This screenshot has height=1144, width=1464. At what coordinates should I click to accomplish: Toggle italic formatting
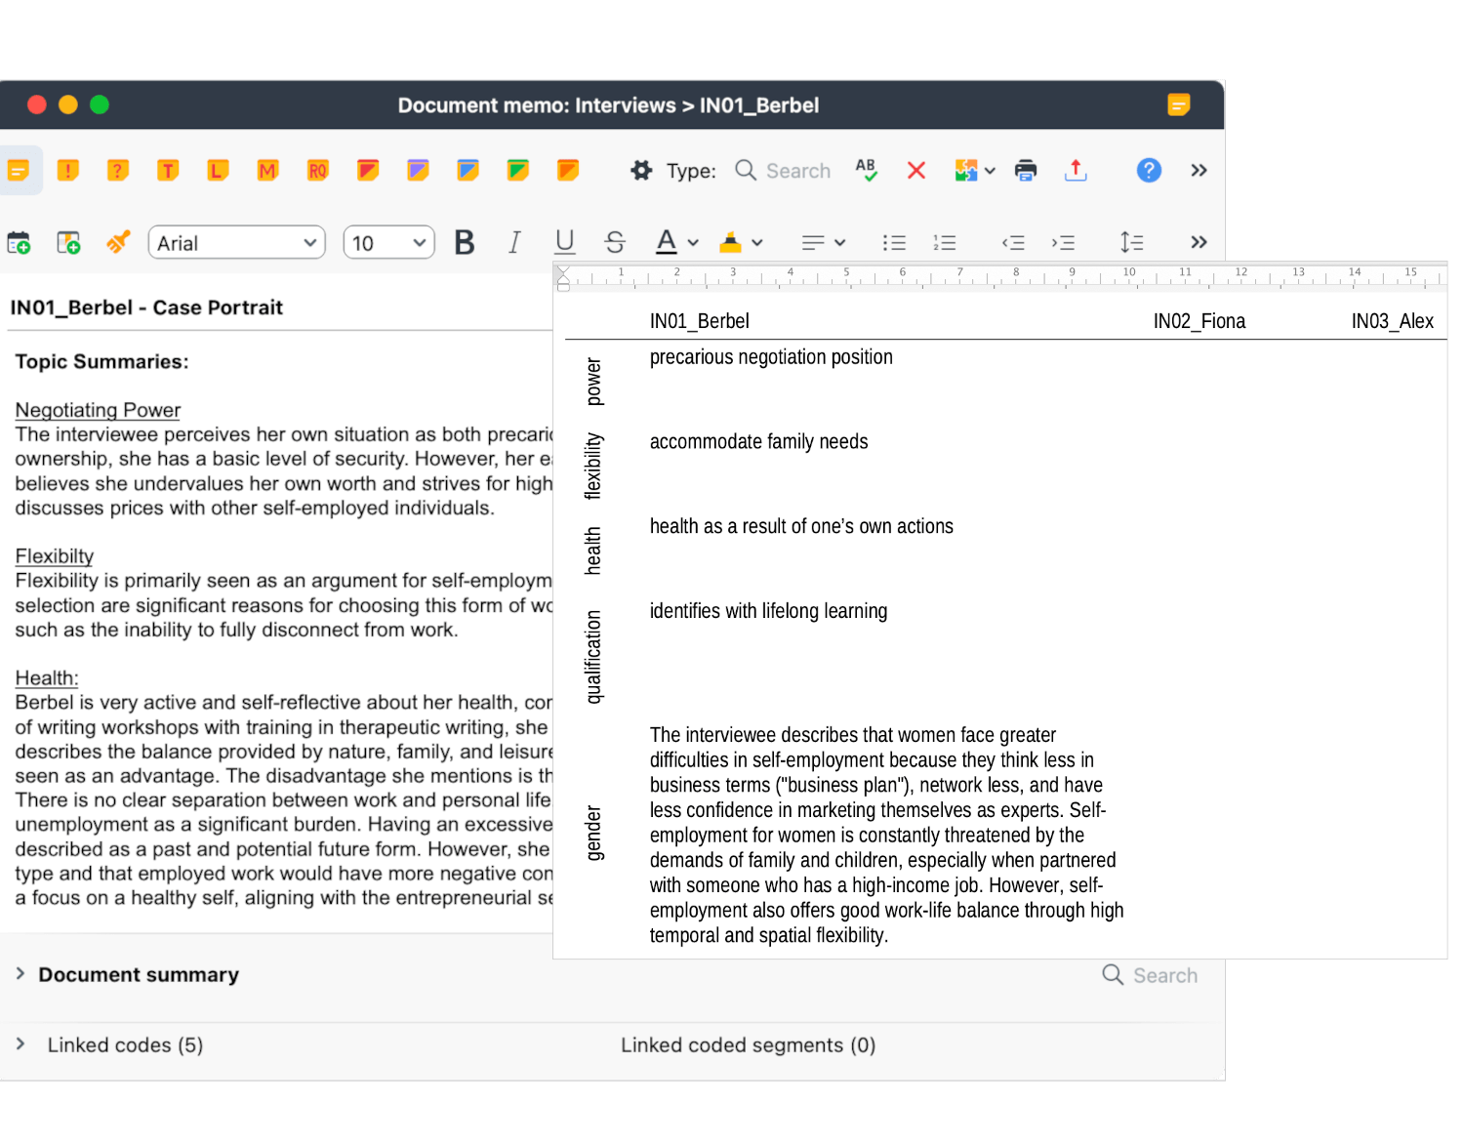pyautogui.click(x=514, y=242)
